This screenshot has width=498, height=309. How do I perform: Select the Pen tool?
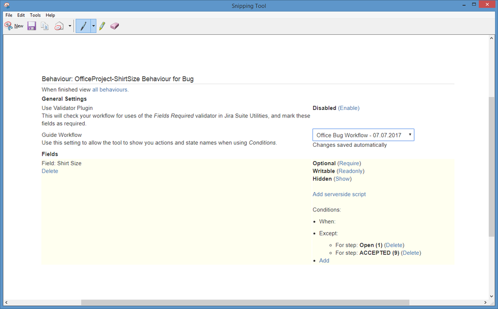pyautogui.click(x=83, y=26)
